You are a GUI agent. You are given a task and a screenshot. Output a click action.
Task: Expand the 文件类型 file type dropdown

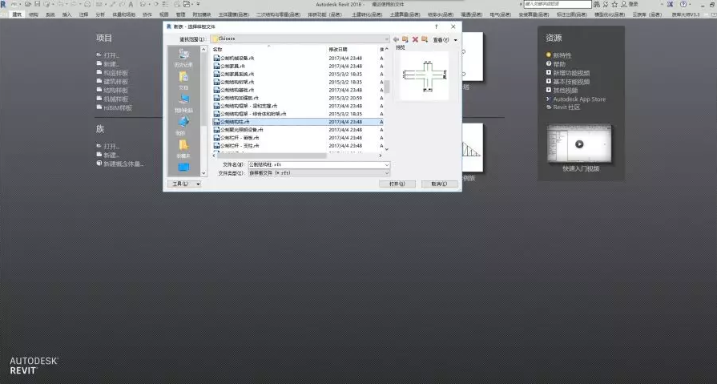[386, 173]
